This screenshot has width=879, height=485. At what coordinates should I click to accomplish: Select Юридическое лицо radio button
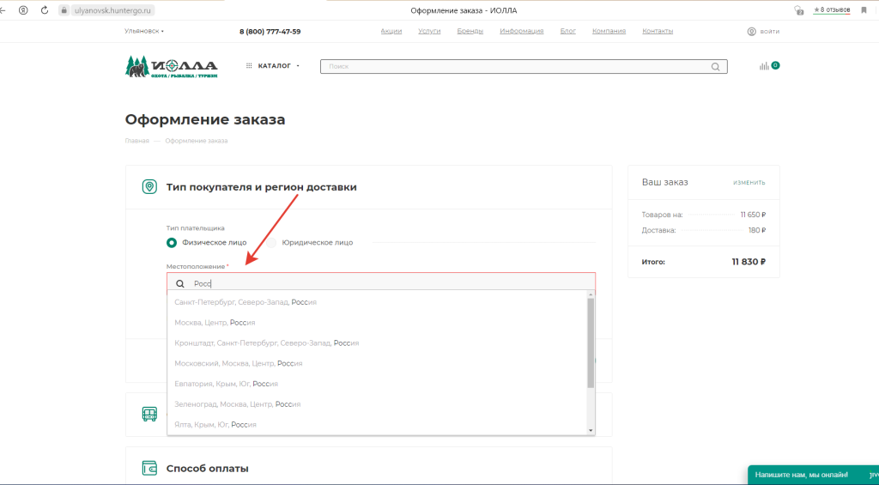[x=271, y=242]
